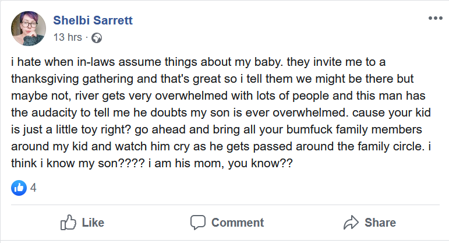Click the last line 'think i know my son????'
Image resolution: width=449 pixels, height=243 pixels.
152,163
